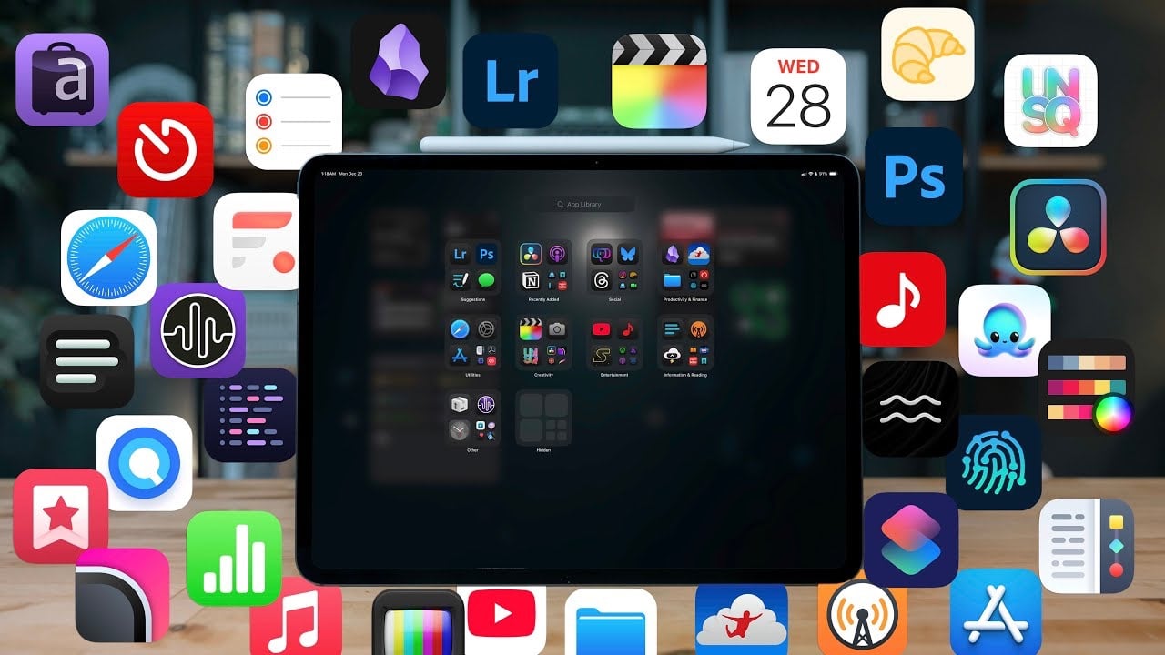The image size is (1165, 655).
Task: Open Podcasts in the Recently Added folder
Action: pyautogui.click(x=558, y=254)
